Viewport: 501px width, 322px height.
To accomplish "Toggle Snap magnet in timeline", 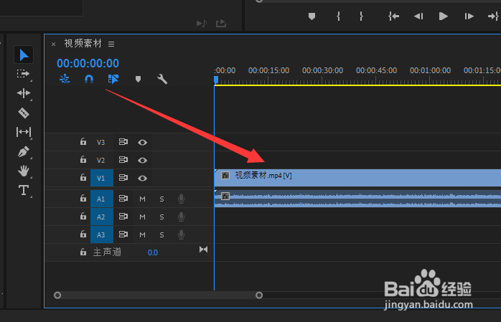I will pyautogui.click(x=89, y=79).
